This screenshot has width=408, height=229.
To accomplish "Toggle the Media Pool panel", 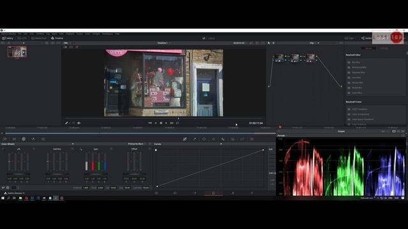I will click(x=39, y=38).
